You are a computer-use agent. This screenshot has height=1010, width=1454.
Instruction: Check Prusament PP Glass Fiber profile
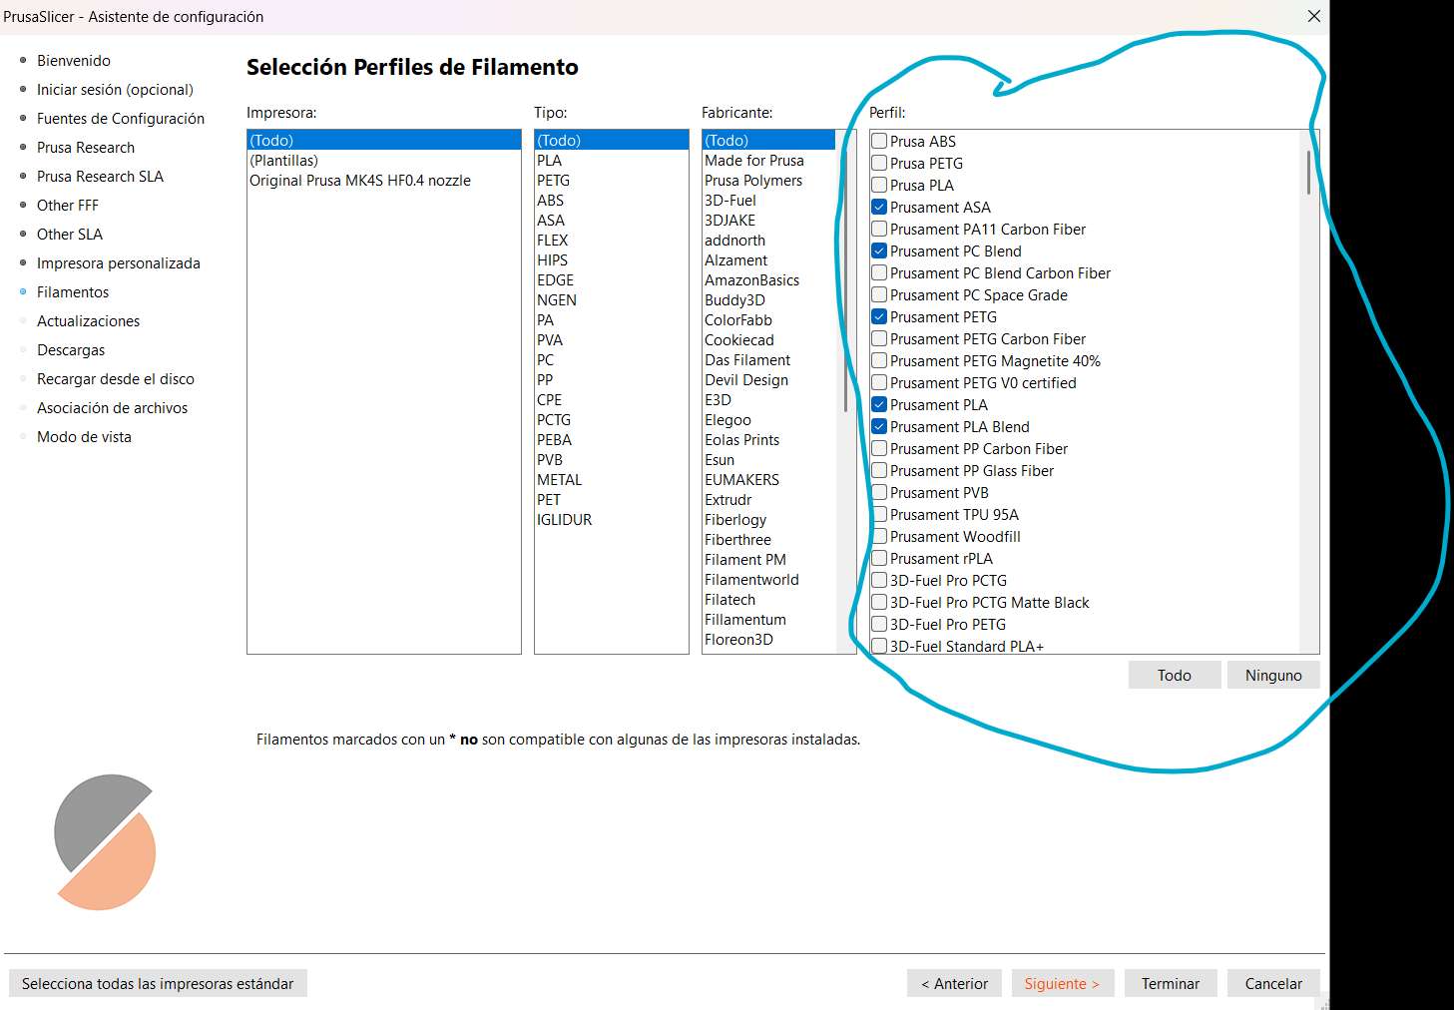[879, 470]
